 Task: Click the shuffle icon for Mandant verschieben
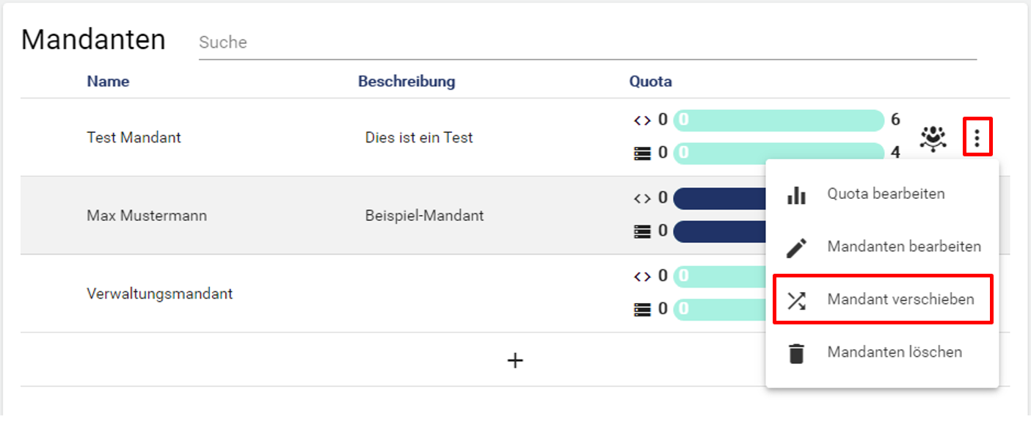(x=796, y=300)
